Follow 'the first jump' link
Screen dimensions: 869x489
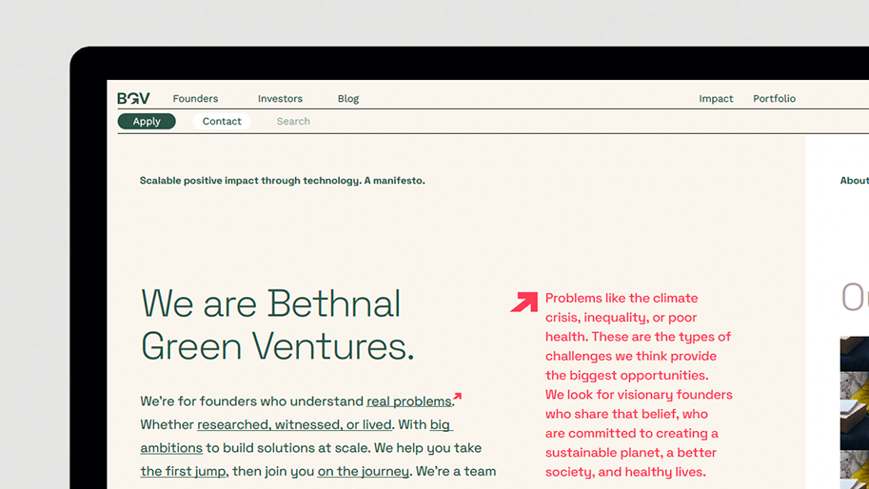click(184, 471)
